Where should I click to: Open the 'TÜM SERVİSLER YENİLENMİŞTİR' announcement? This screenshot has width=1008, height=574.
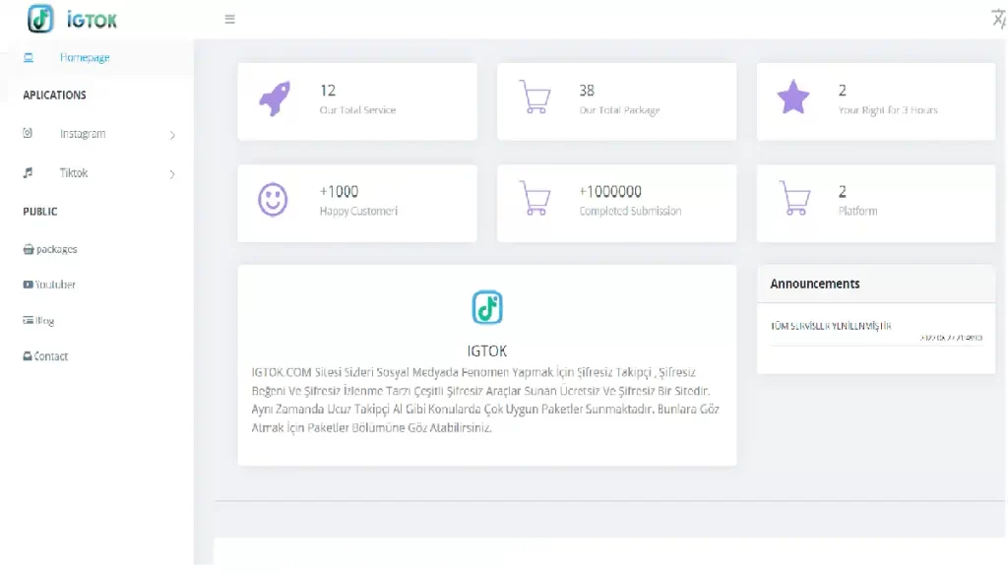[831, 326]
